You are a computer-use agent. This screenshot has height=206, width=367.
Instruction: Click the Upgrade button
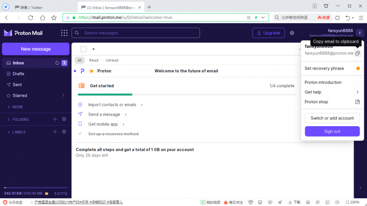coord(268,33)
